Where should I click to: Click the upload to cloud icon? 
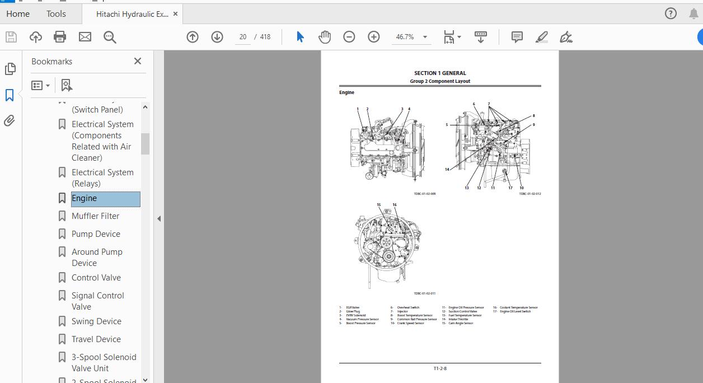tap(36, 37)
